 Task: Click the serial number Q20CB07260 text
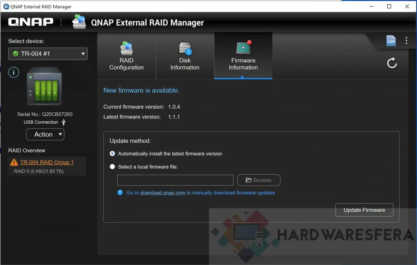(57, 114)
